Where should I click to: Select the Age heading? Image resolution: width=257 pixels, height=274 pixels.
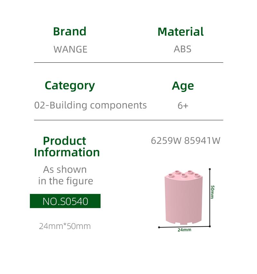pyautogui.click(x=183, y=86)
